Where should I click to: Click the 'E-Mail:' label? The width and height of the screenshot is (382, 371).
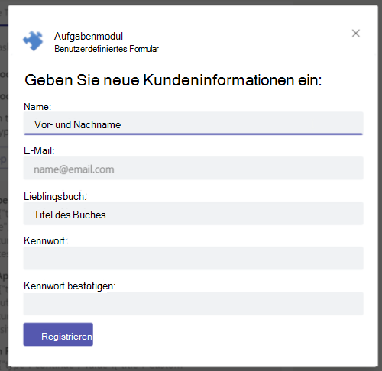coord(39,150)
